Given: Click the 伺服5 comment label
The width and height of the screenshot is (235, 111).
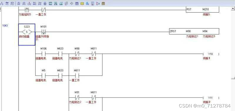Looking at the screenshot, I should (x=206, y=15).
